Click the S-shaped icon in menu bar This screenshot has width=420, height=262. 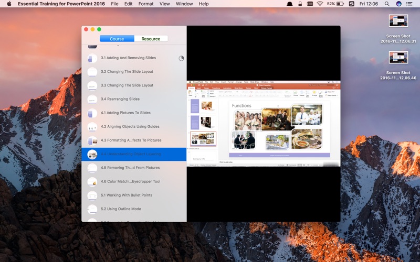point(352,4)
